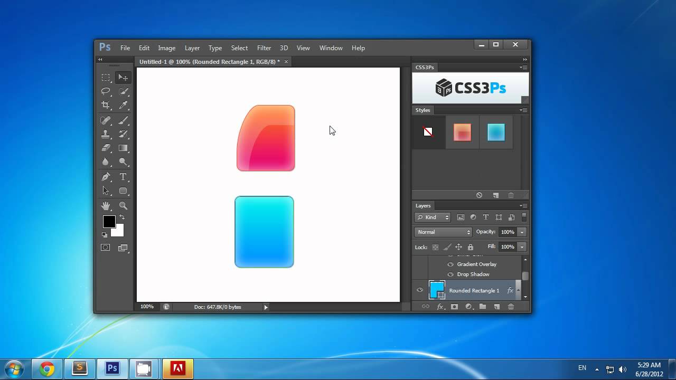
Task: Open the blend mode dropdown showing Normal
Action: tap(443, 232)
